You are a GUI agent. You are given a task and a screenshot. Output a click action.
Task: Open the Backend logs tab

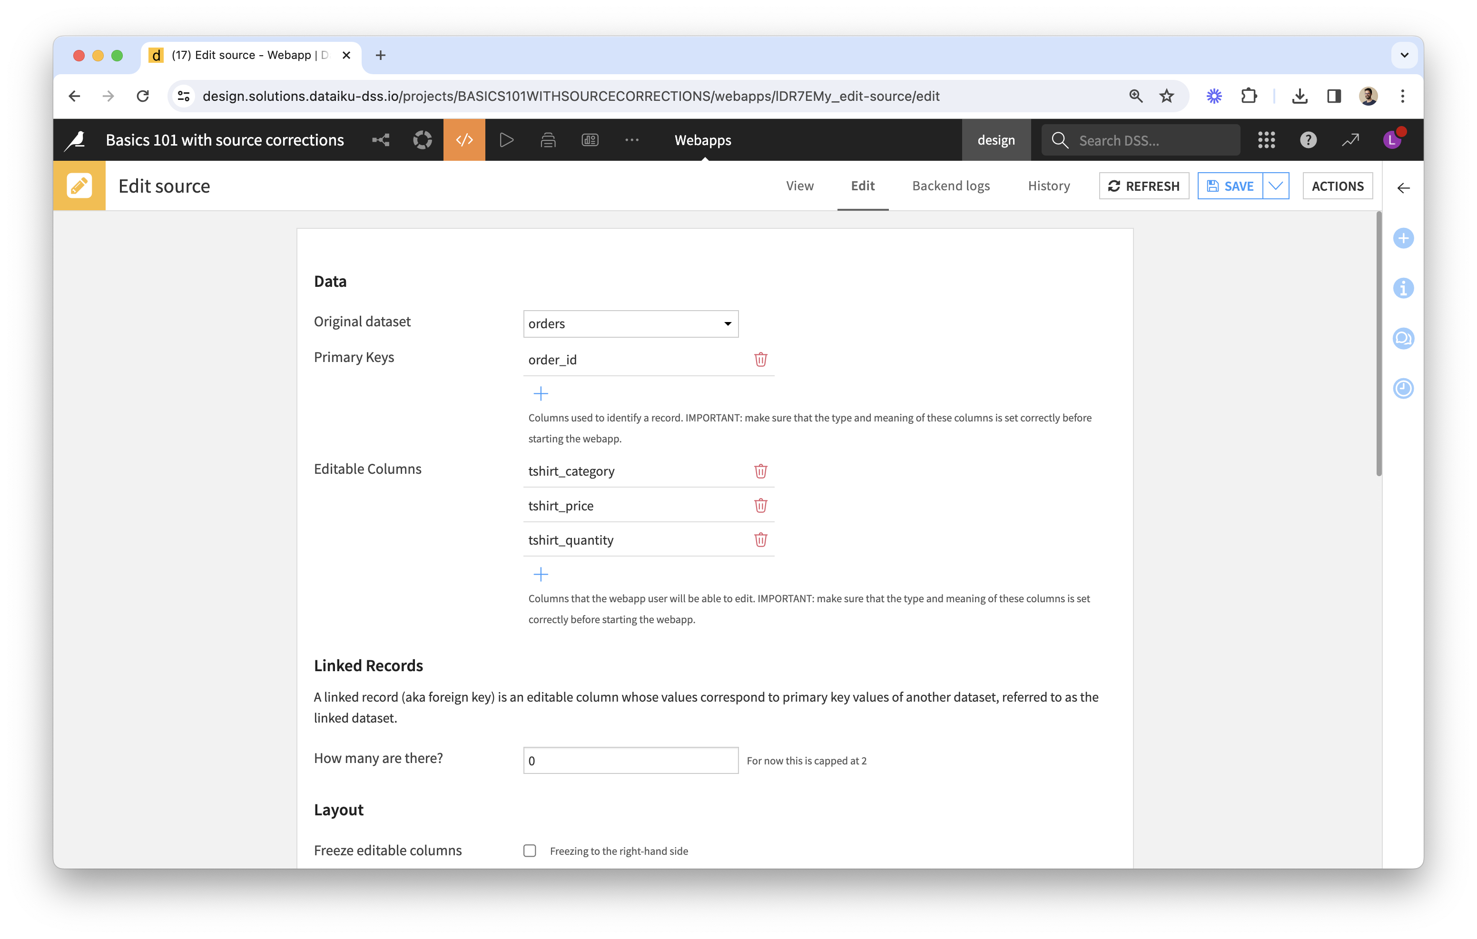[x=950, y=186]
